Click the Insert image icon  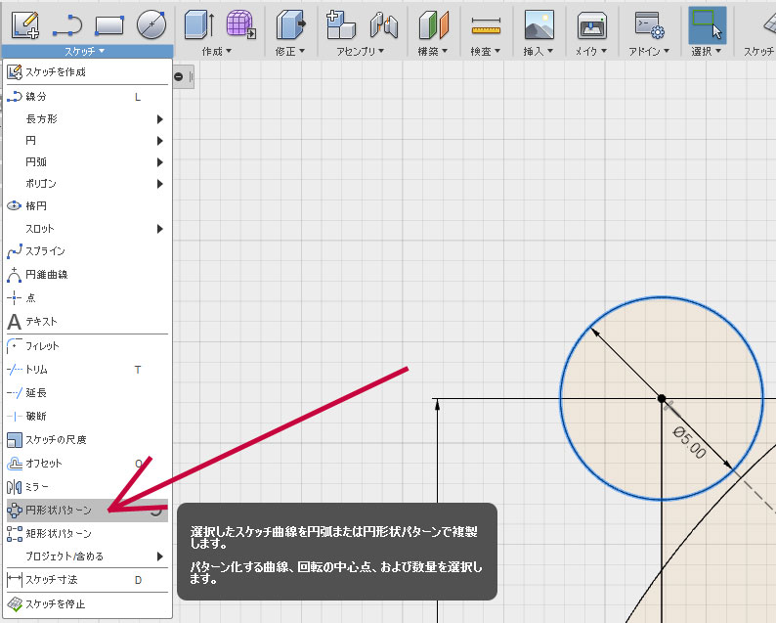[539, 23]
